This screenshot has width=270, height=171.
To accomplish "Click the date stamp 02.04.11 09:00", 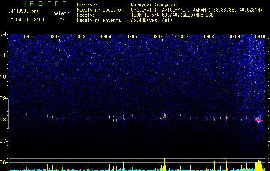I will pos(26,20).
